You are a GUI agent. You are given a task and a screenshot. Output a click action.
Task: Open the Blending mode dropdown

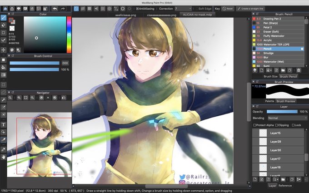coord(287,118)
